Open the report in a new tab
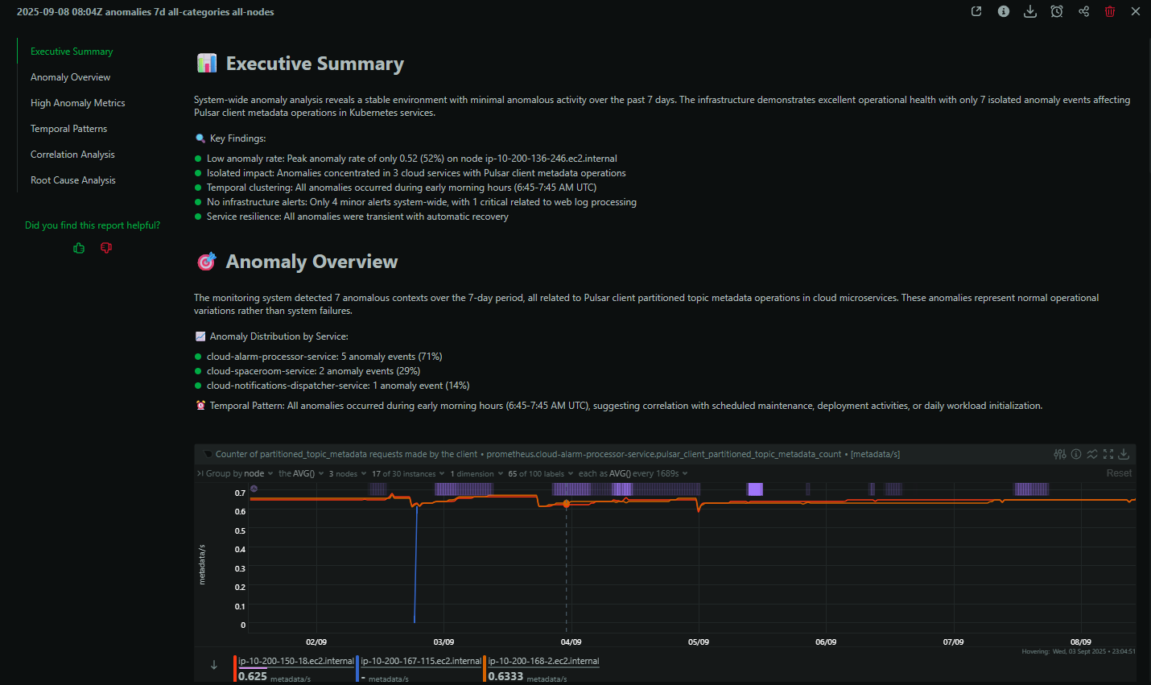Viewport: 1151px width, 685px height. click(976, 11)
